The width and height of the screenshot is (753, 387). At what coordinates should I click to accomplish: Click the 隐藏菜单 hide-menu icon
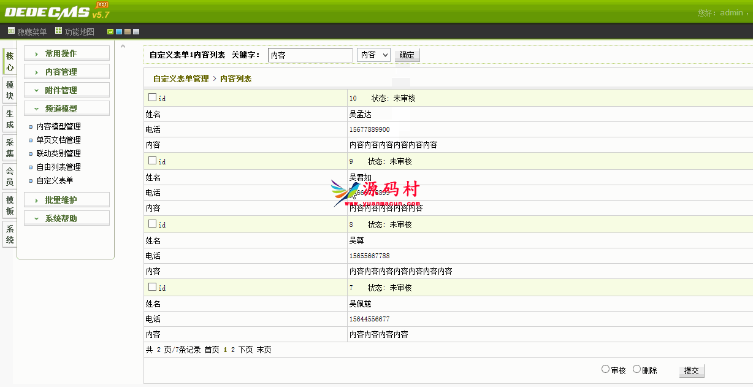pyautogui.click(x=10, y=30)
